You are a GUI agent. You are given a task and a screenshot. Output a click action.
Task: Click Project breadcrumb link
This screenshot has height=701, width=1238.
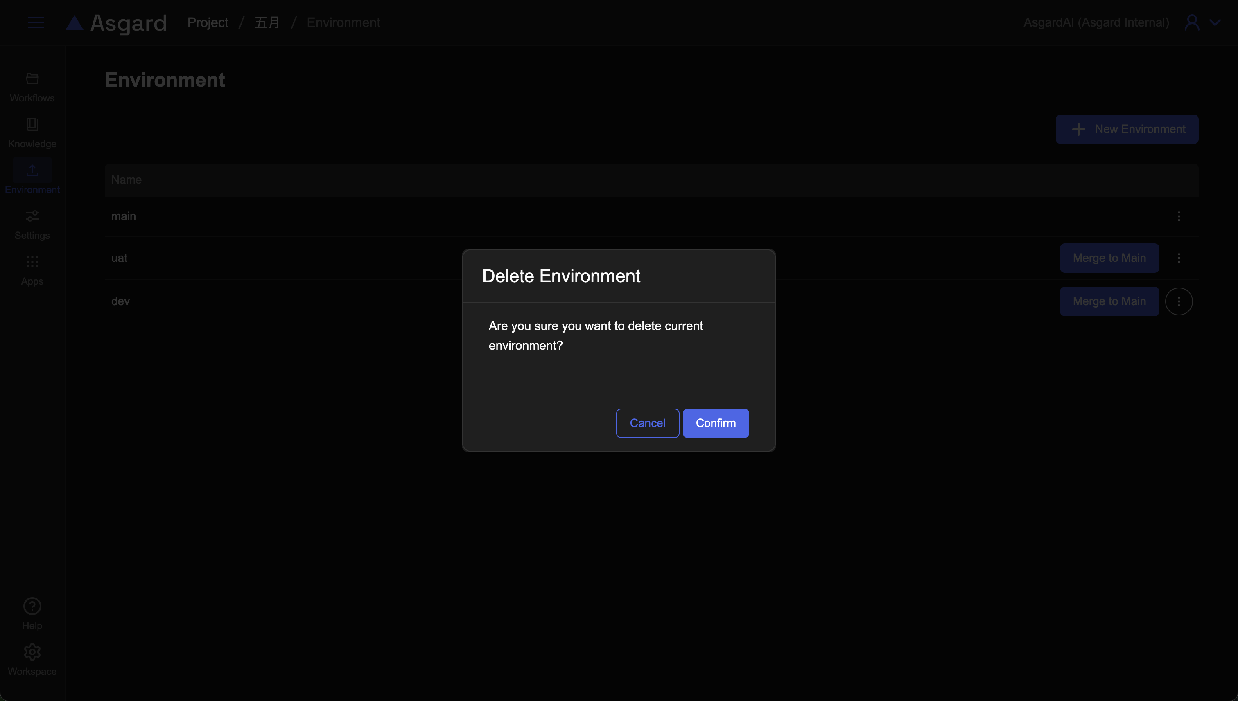click(x=208, y=22)
